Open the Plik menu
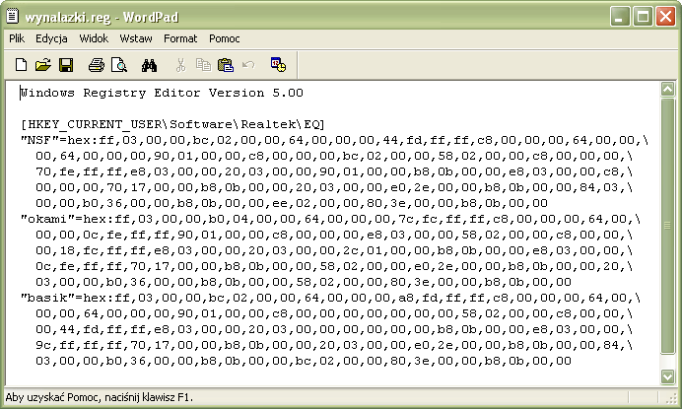The height and width of the screenshot is (409, 682). click(17, 38)
